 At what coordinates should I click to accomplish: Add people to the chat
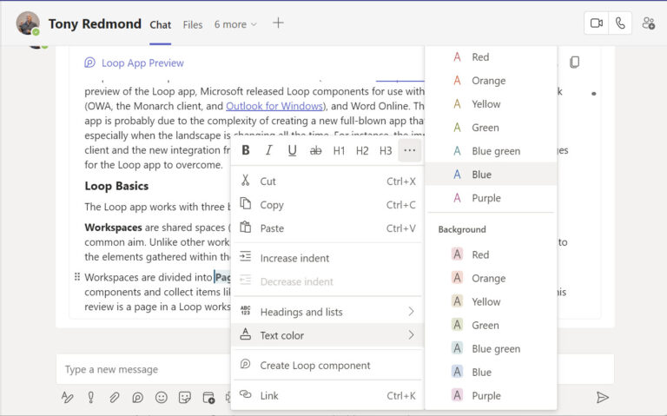[648, 23]
